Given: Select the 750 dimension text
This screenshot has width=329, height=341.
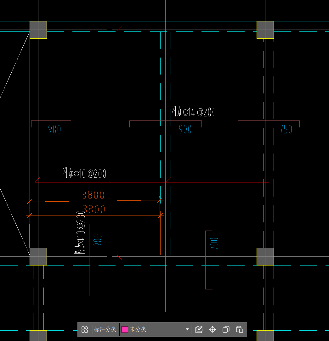Looking at the screenshot, I should [286, 129].
